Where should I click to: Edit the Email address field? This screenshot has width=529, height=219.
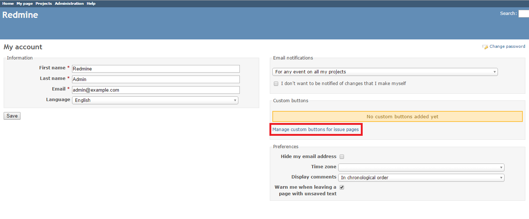coord(156,90)
